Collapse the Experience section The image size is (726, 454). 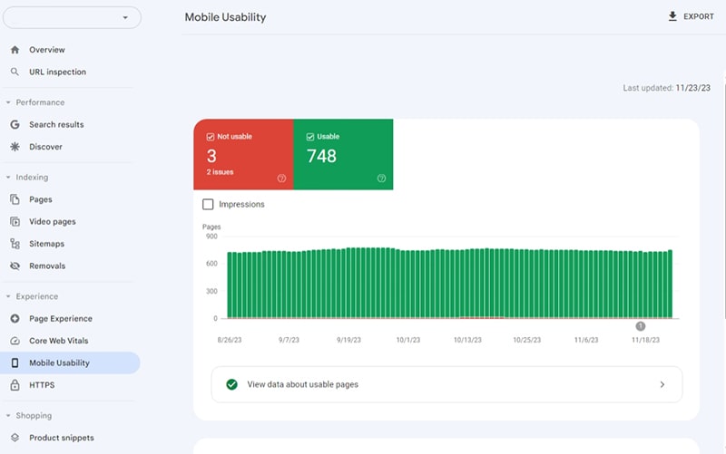[x=8, y=296]
